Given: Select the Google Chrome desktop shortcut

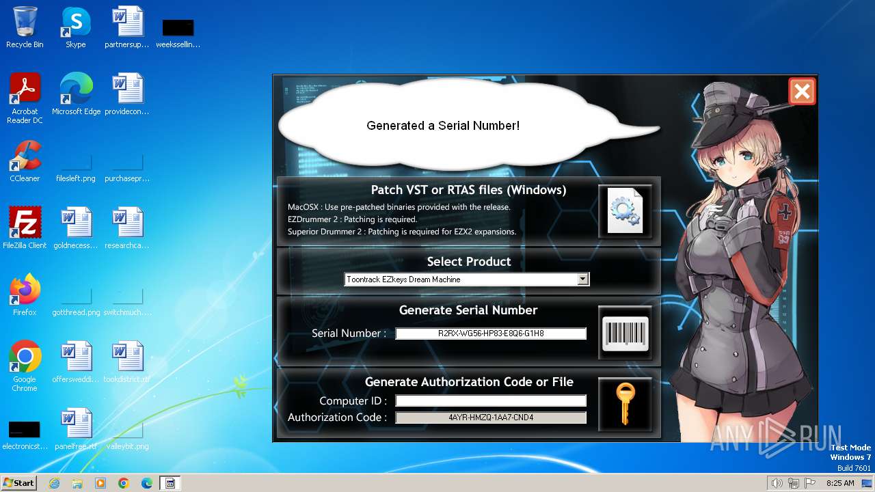Looking at the screenshot, I should [x=25, y=366].
